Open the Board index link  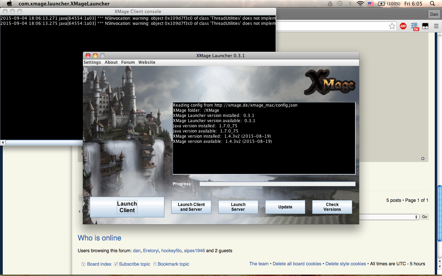99,264
